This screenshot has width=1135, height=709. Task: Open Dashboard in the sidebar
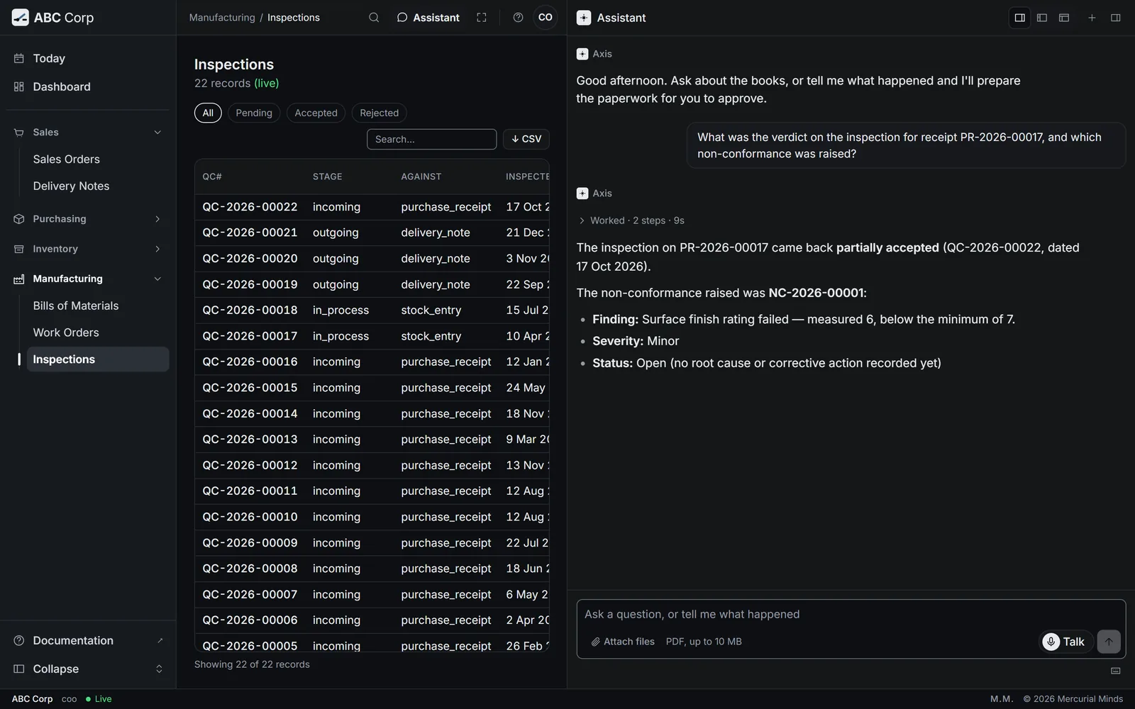(x=88, y=86)
